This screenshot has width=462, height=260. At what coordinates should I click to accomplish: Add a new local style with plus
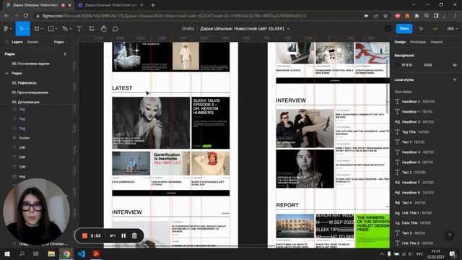[455, 79]
